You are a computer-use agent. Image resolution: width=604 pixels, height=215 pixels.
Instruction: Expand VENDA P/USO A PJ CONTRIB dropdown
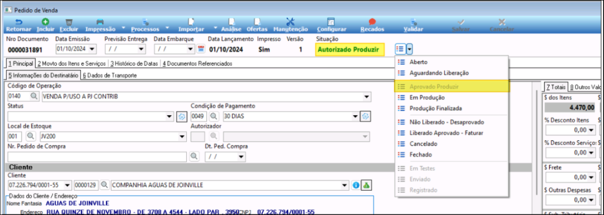(x=366, y=97)
